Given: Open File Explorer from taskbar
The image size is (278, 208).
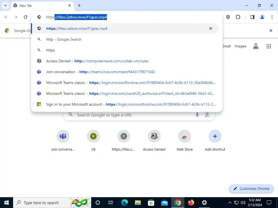Looking at the screenshot, I should pyautogui.click(x=138, y=203).
